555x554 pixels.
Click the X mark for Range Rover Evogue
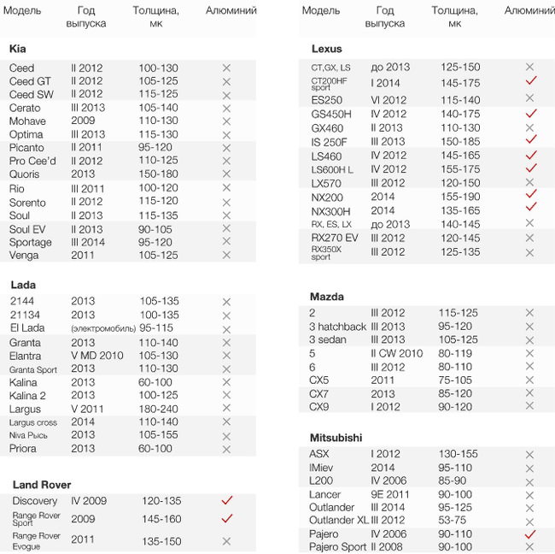click(226, 541)
